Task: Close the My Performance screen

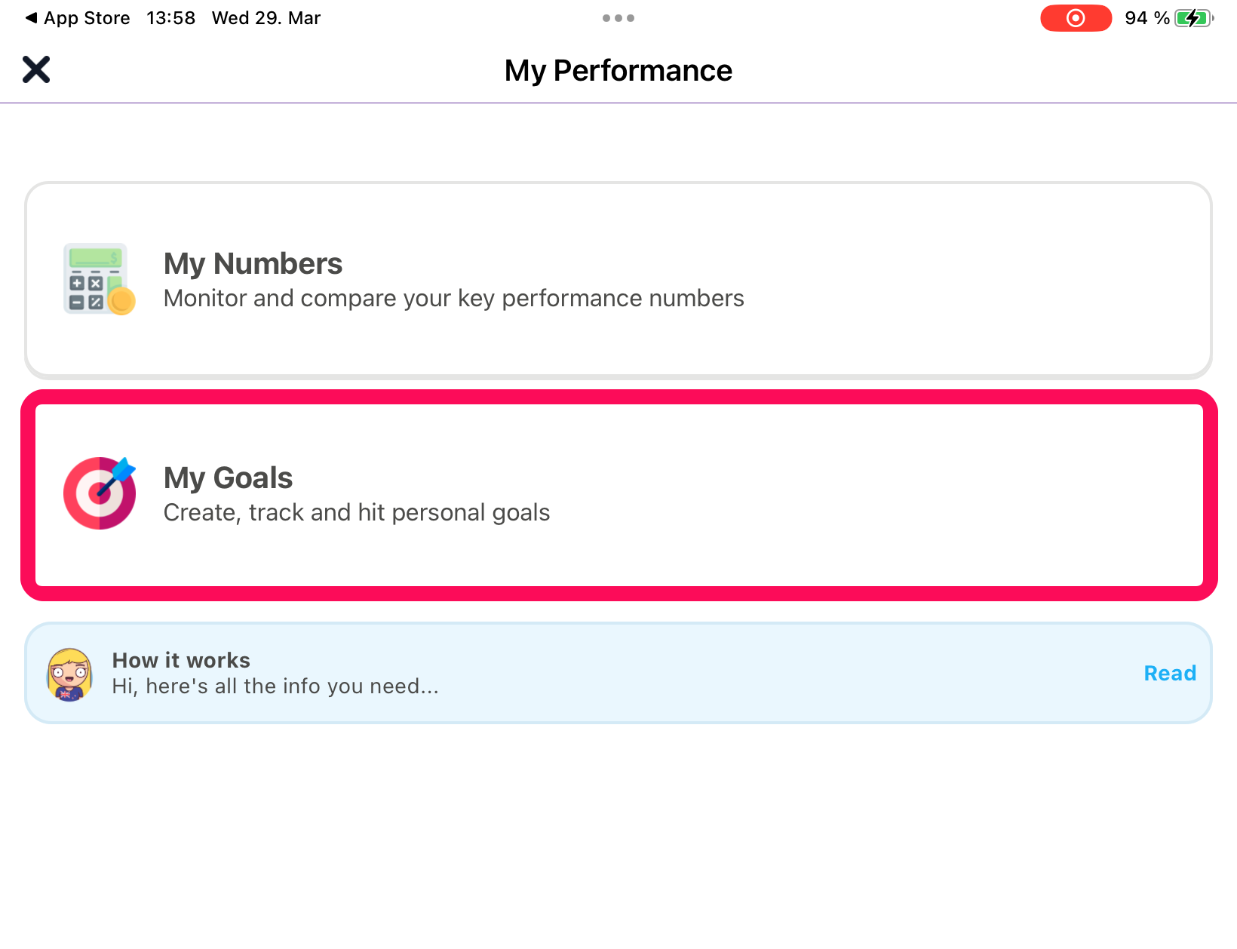Action: [x=36, y=69]
